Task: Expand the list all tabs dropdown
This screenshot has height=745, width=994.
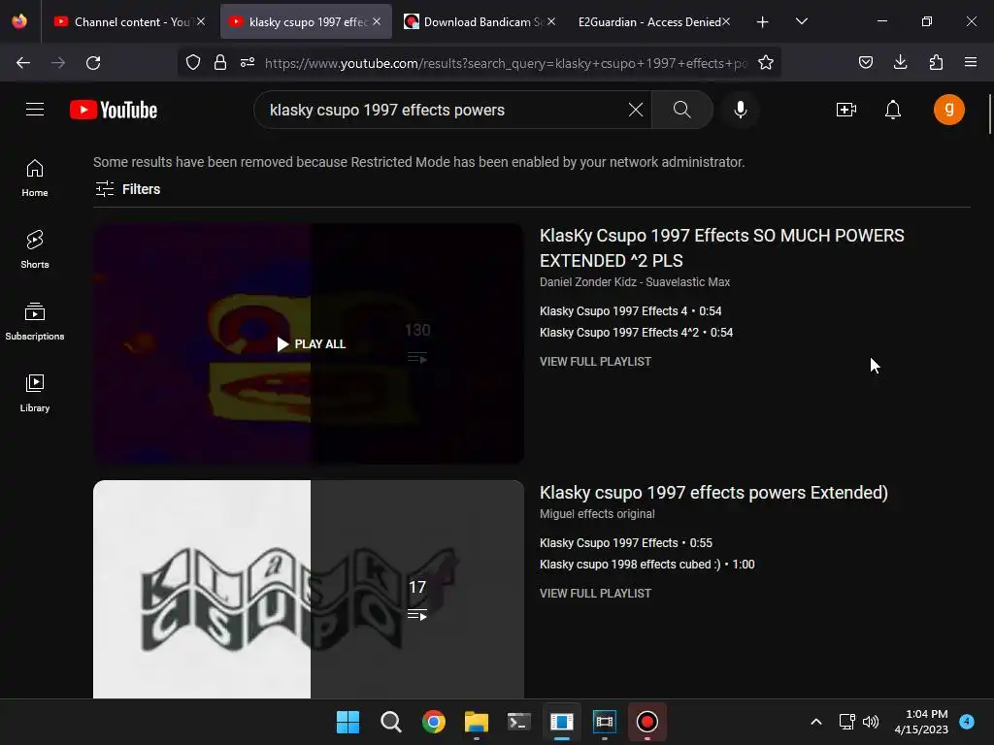Action: (801, 21)
